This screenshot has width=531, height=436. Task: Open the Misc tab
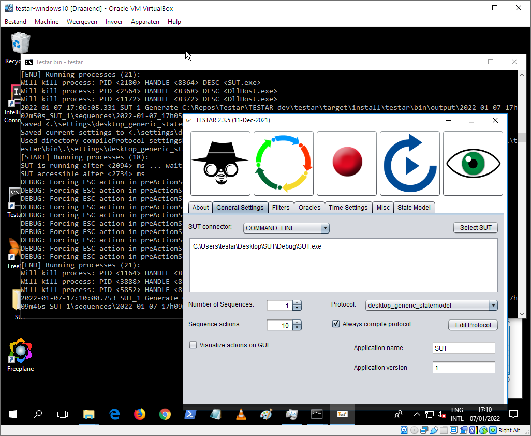[x=383, y=207]
